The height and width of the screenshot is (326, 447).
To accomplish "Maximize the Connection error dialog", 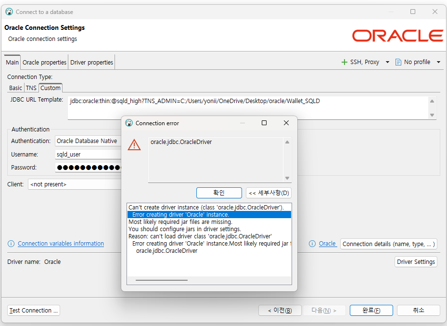I will (264, 123).
